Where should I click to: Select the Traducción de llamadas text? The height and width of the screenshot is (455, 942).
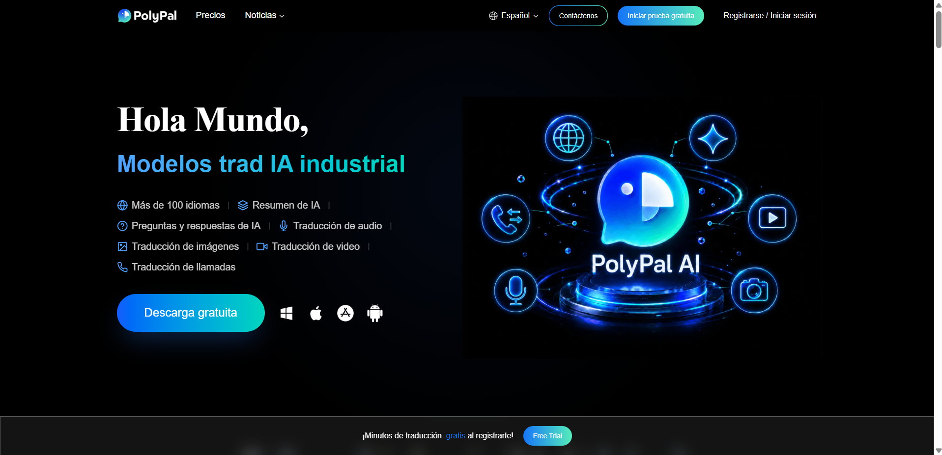click(183, 267)
